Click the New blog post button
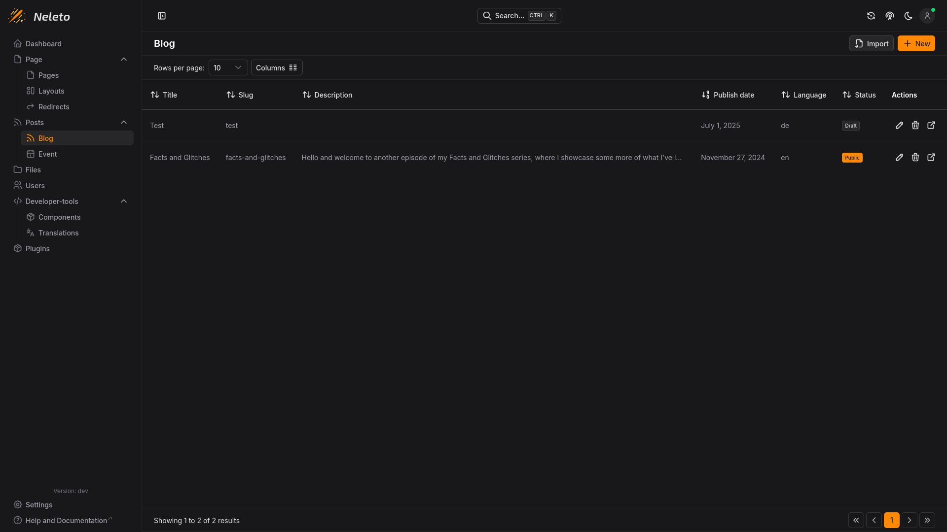Screen dimensions: 947x532 [916, 44]
